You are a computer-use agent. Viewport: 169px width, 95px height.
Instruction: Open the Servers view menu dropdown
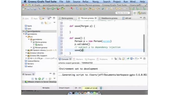(x=54, y=78)
